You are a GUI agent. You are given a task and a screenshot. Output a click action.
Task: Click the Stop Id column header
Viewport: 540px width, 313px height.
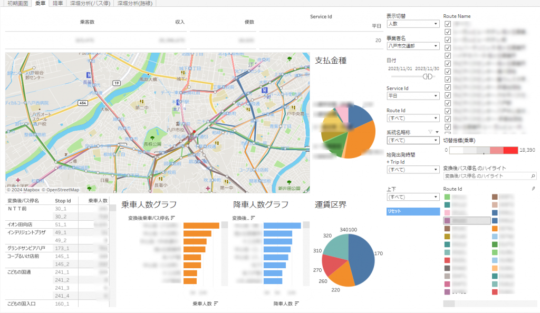coord(63,201)
